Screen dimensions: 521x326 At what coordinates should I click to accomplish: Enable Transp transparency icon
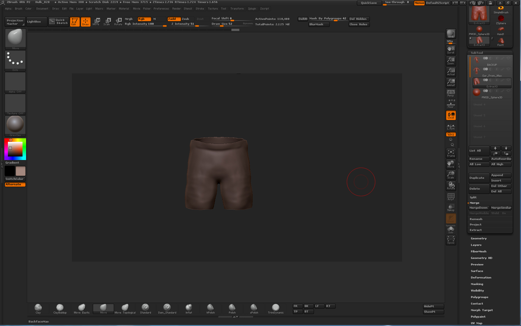pos(451,208)
